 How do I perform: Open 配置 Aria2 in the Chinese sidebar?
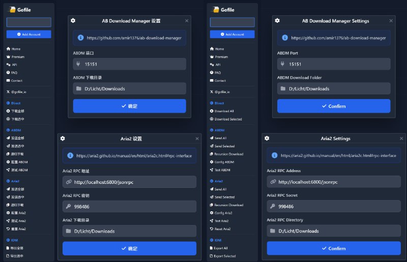tap(16, 213)
